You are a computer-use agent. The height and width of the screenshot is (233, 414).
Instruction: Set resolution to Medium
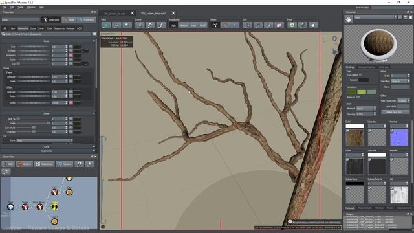(x=183, y=25)
